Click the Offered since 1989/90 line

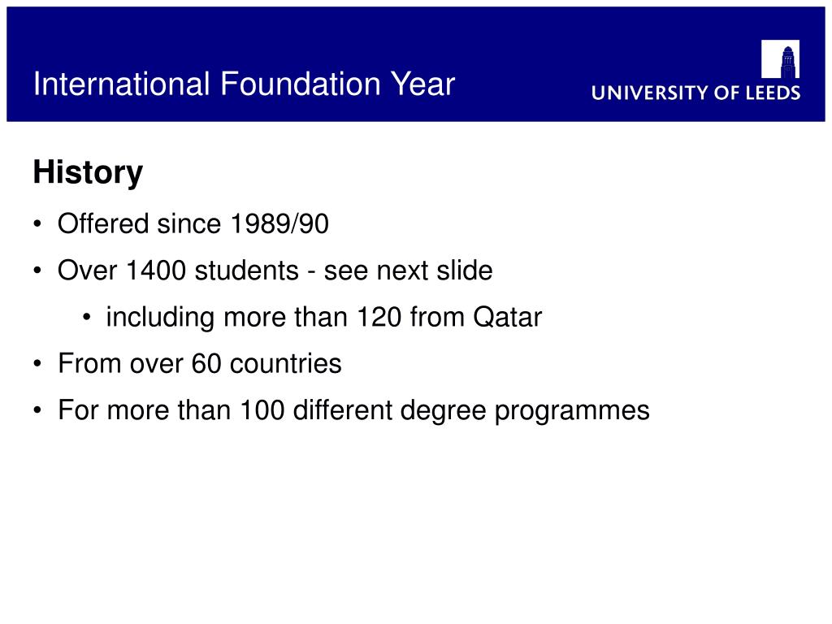[193, 223]
